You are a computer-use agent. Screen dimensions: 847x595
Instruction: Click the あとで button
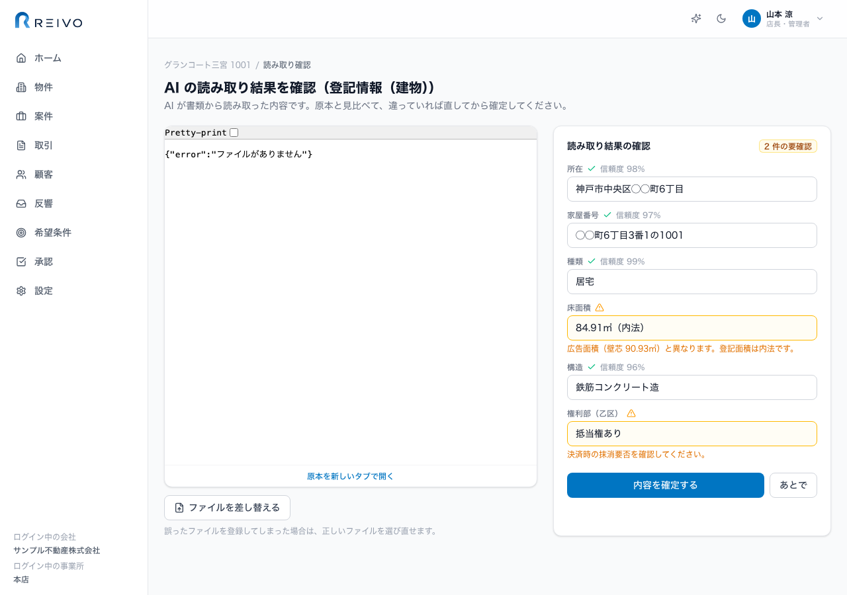pos(793,485)
